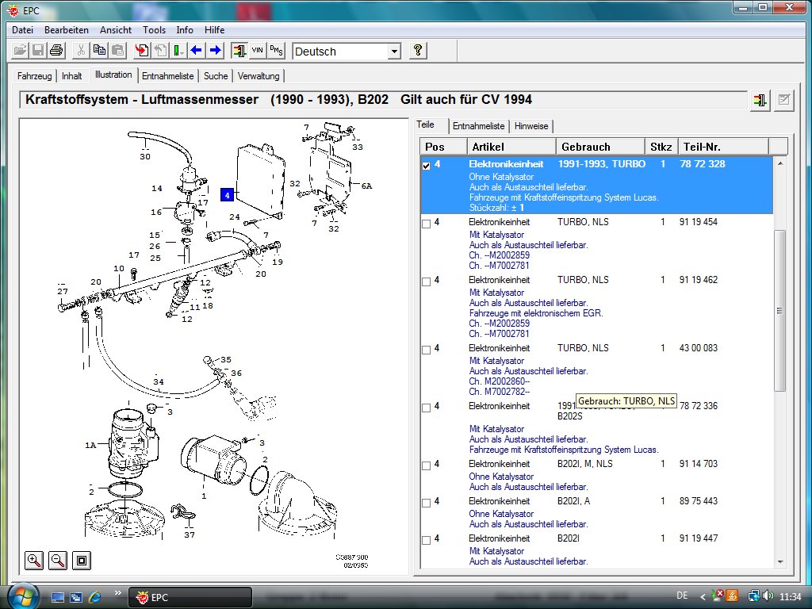Click the gray page return icon
This screenshot has height=609, width=812.
160,50
